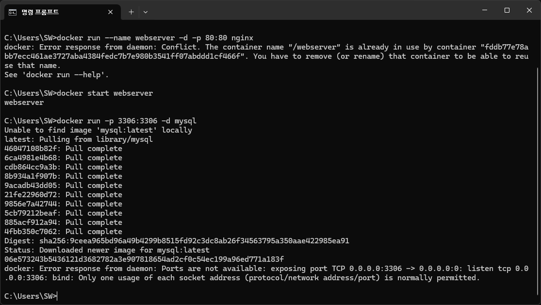Click the close icon of the terminal window
541x305 pixels.
529,10
